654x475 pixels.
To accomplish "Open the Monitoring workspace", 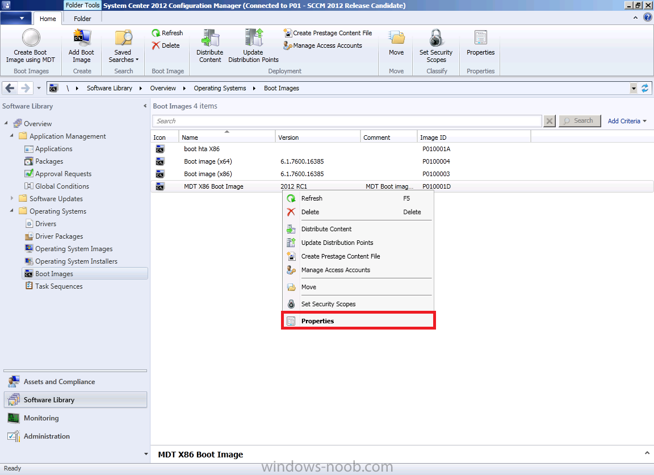I will 75,418.
